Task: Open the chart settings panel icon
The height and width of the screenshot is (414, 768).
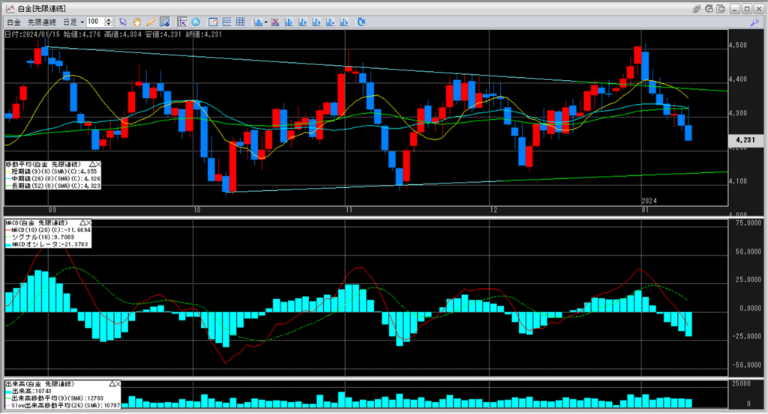Action: click(213, 22)
